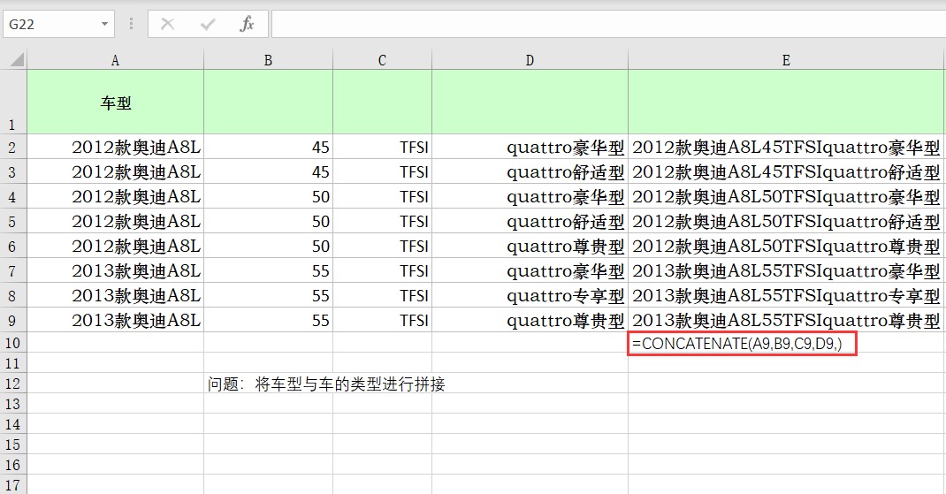
Task: Click cell B6 containing 50
Action: pos(269,246)
